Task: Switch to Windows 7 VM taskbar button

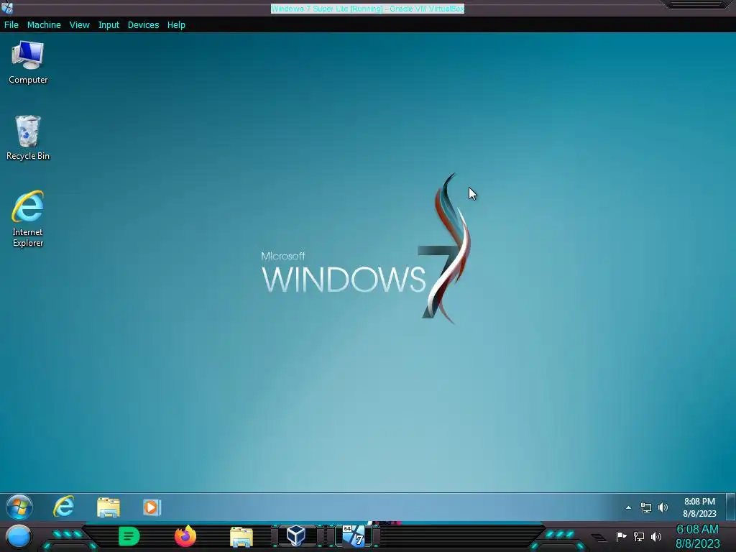Action: (x=354, y=536)
